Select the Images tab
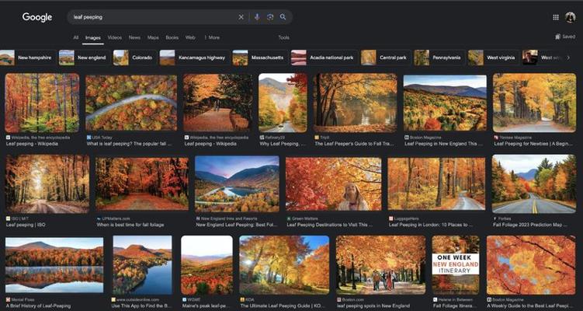The width and height of the screenshot is (583, 311). click(93, 37)
